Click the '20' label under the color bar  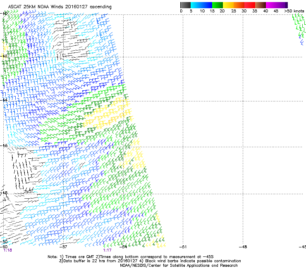222,11
